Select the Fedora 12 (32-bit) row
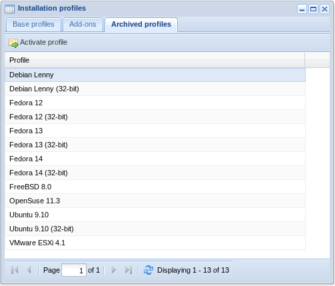 click(x=155, y=117)
